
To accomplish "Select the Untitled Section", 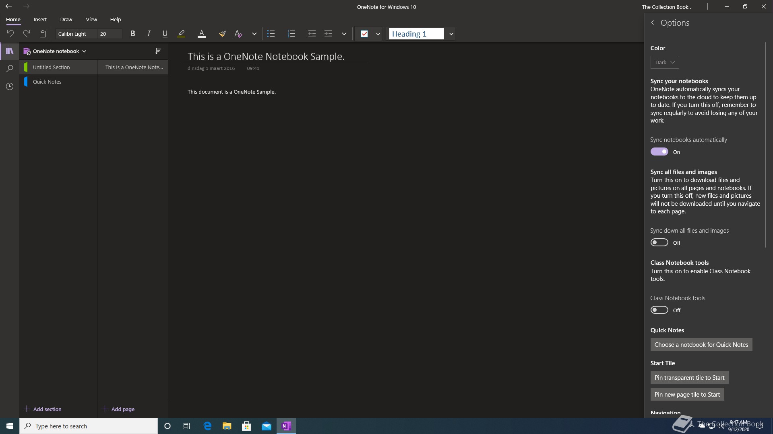I will coord(58,67).
